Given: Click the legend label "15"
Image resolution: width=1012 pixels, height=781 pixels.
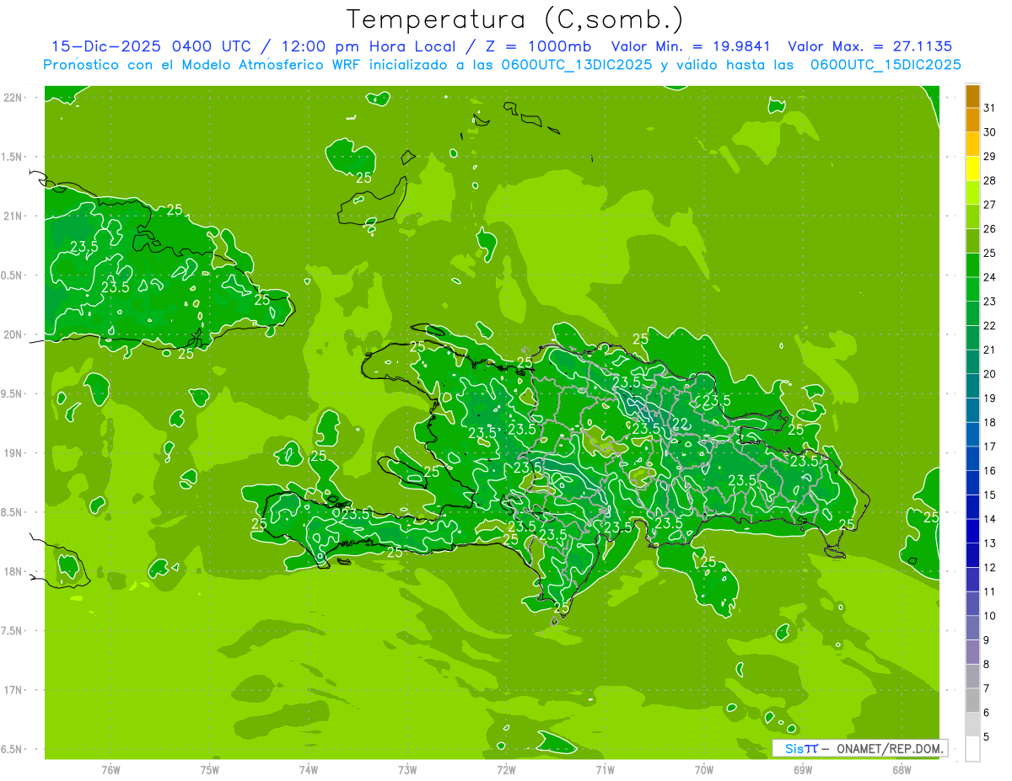Looking at the screenshot, I should pos(990,495).
